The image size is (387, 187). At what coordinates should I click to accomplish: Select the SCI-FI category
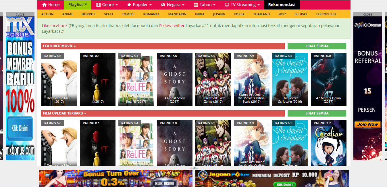(109, 14)
